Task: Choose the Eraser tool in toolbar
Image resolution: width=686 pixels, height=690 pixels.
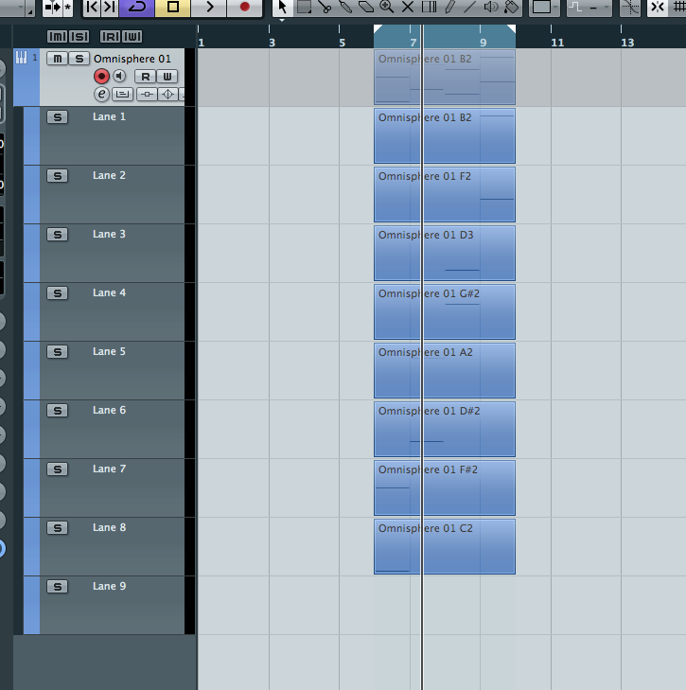Action: 365,8
